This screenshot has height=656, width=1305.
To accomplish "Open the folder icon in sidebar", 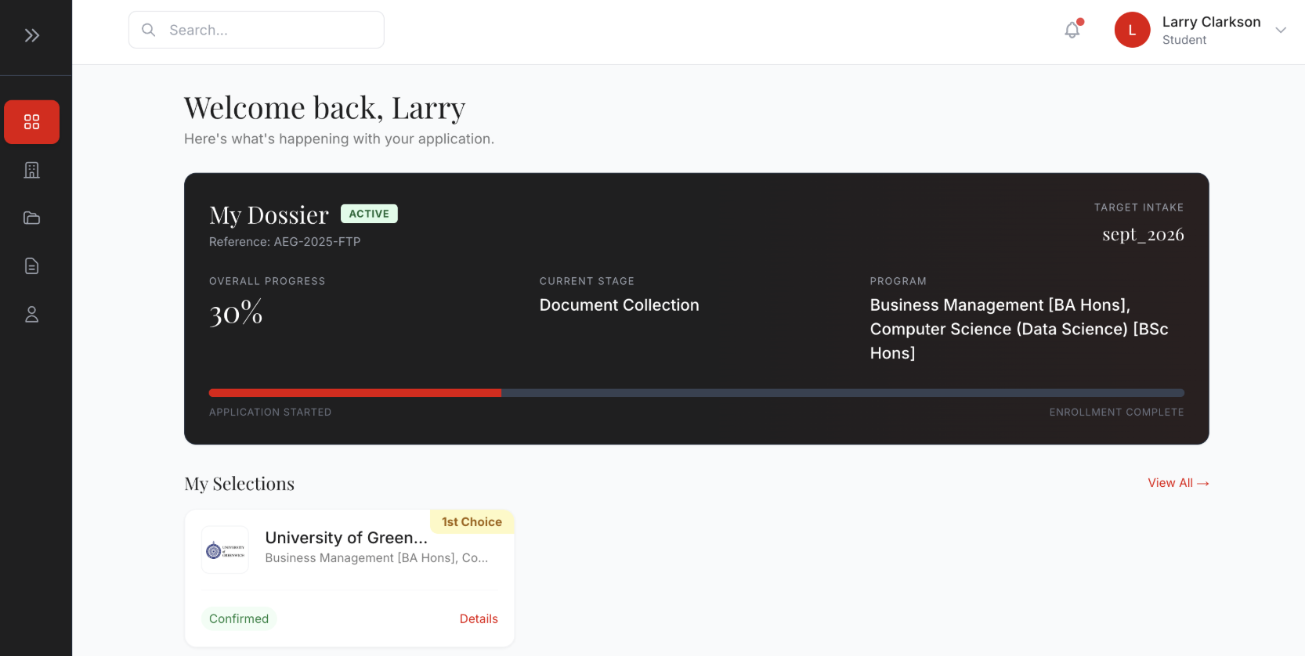I will click(x=32, y=218).
